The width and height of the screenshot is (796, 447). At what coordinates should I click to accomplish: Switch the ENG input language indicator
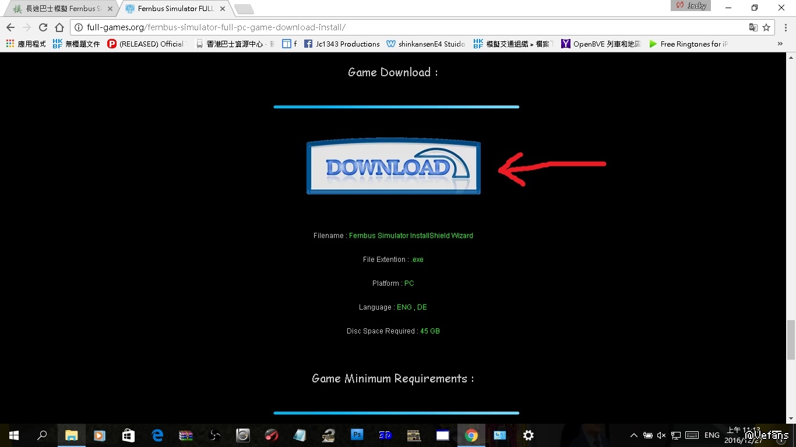(712, 435)
